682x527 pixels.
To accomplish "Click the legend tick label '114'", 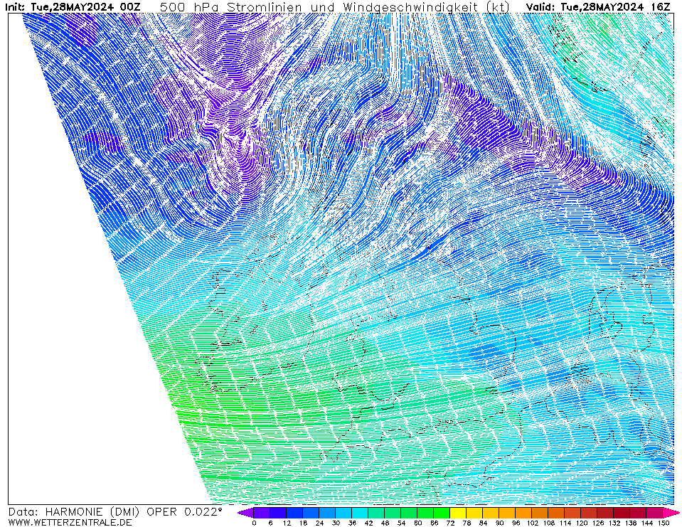I will (565, 523).
